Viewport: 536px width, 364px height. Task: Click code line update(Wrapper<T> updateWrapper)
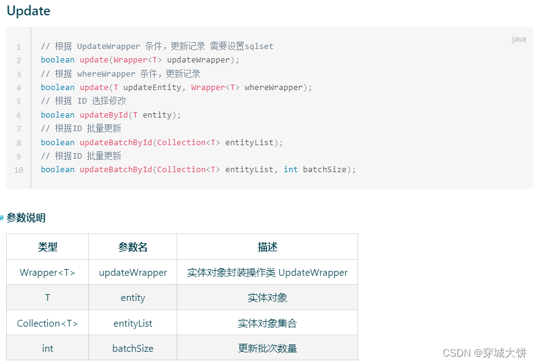tap(140, 60)
